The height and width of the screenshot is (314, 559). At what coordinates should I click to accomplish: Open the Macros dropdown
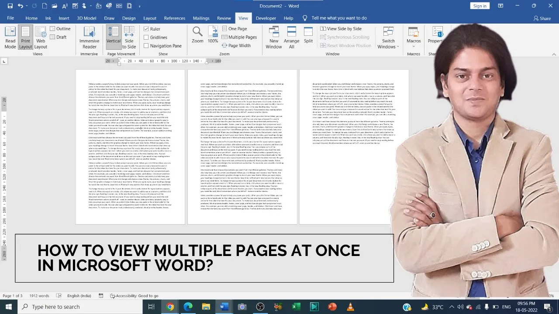pyautogui.click(x=414, y=38)
